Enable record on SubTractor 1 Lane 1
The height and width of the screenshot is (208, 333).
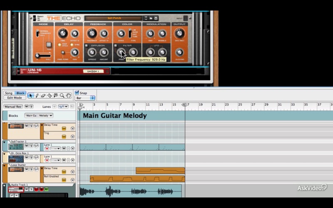(47, 149)
